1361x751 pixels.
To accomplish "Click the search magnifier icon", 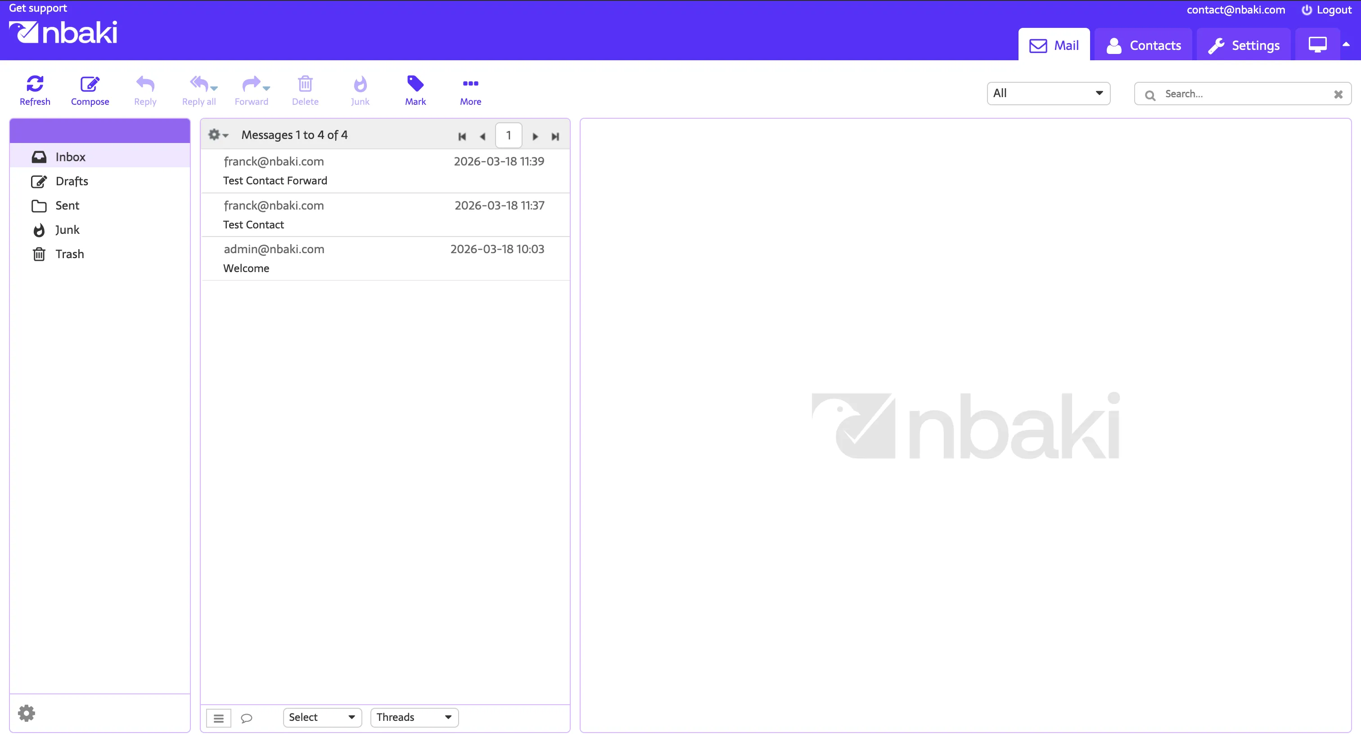I will pyautogui.click(x=1150, y=95).
